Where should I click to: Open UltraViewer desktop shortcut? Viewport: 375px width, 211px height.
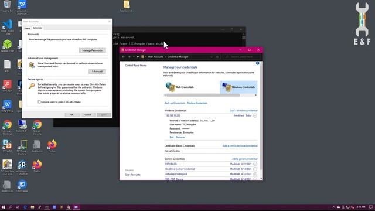pos(22,186)
